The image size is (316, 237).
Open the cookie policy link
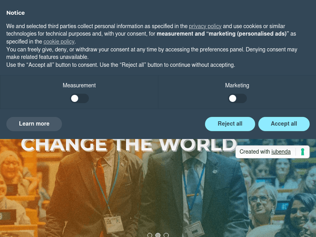[x=59, y=42]
